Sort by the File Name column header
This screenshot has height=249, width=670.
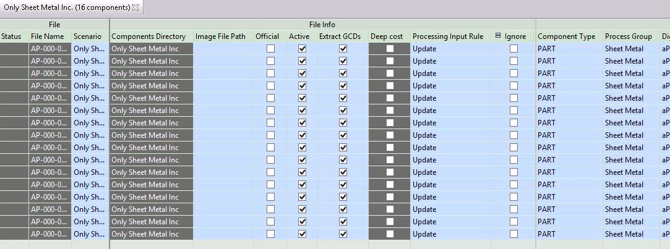coord(48,36)
